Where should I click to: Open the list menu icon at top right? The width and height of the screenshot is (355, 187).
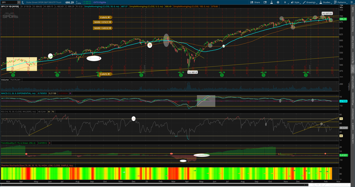coord(352,2)
